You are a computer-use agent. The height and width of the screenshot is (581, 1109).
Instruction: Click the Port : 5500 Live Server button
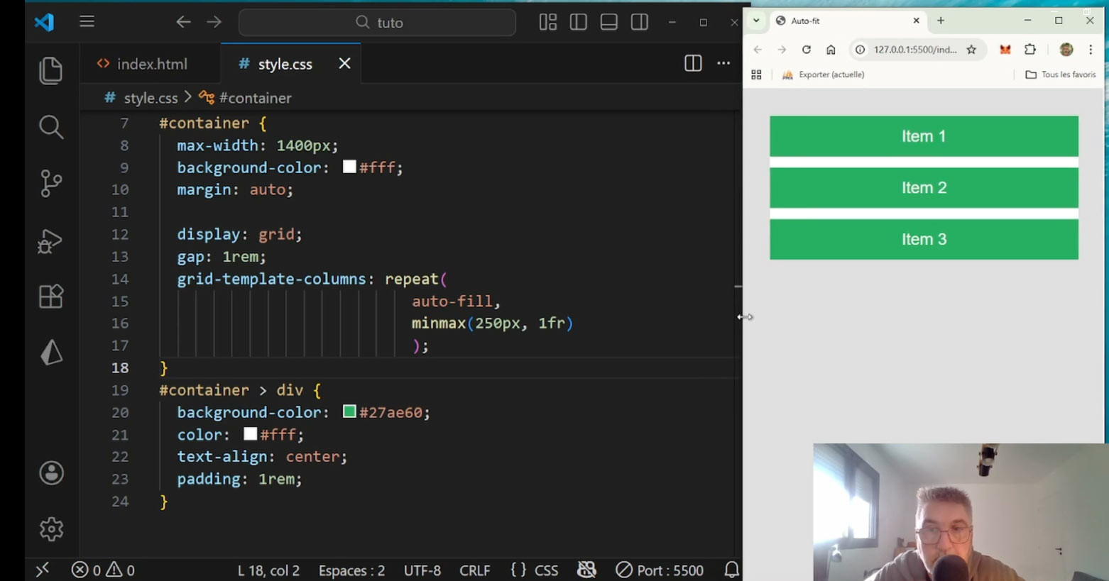(660, 570)
